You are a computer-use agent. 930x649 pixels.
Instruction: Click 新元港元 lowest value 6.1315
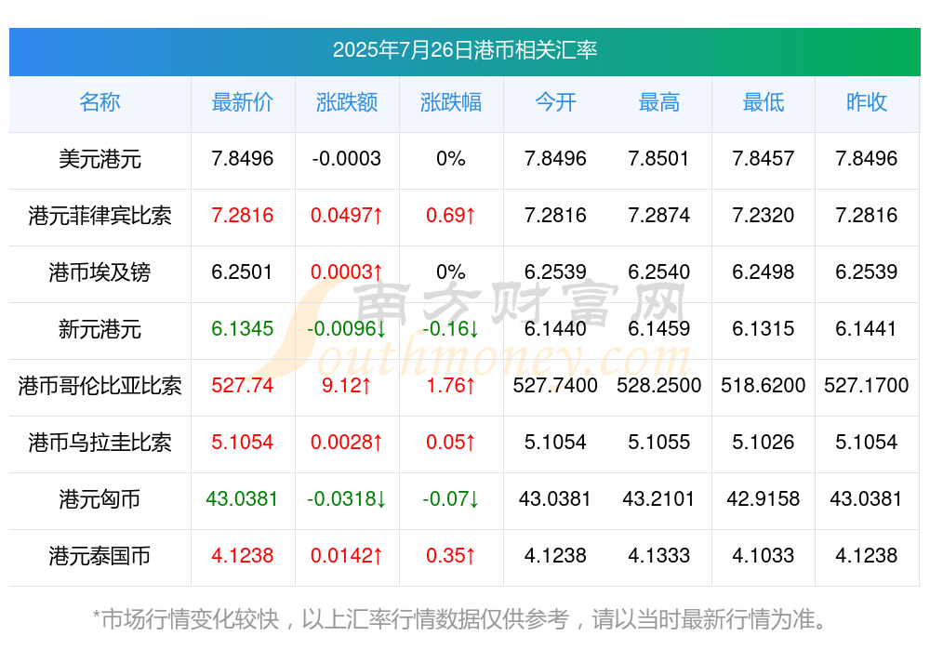pos(764,328)
